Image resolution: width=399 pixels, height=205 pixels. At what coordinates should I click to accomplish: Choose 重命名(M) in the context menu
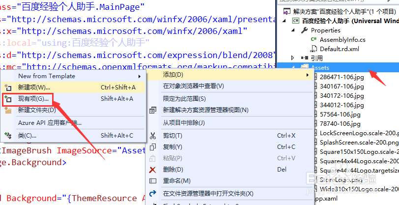click(230, 181)
